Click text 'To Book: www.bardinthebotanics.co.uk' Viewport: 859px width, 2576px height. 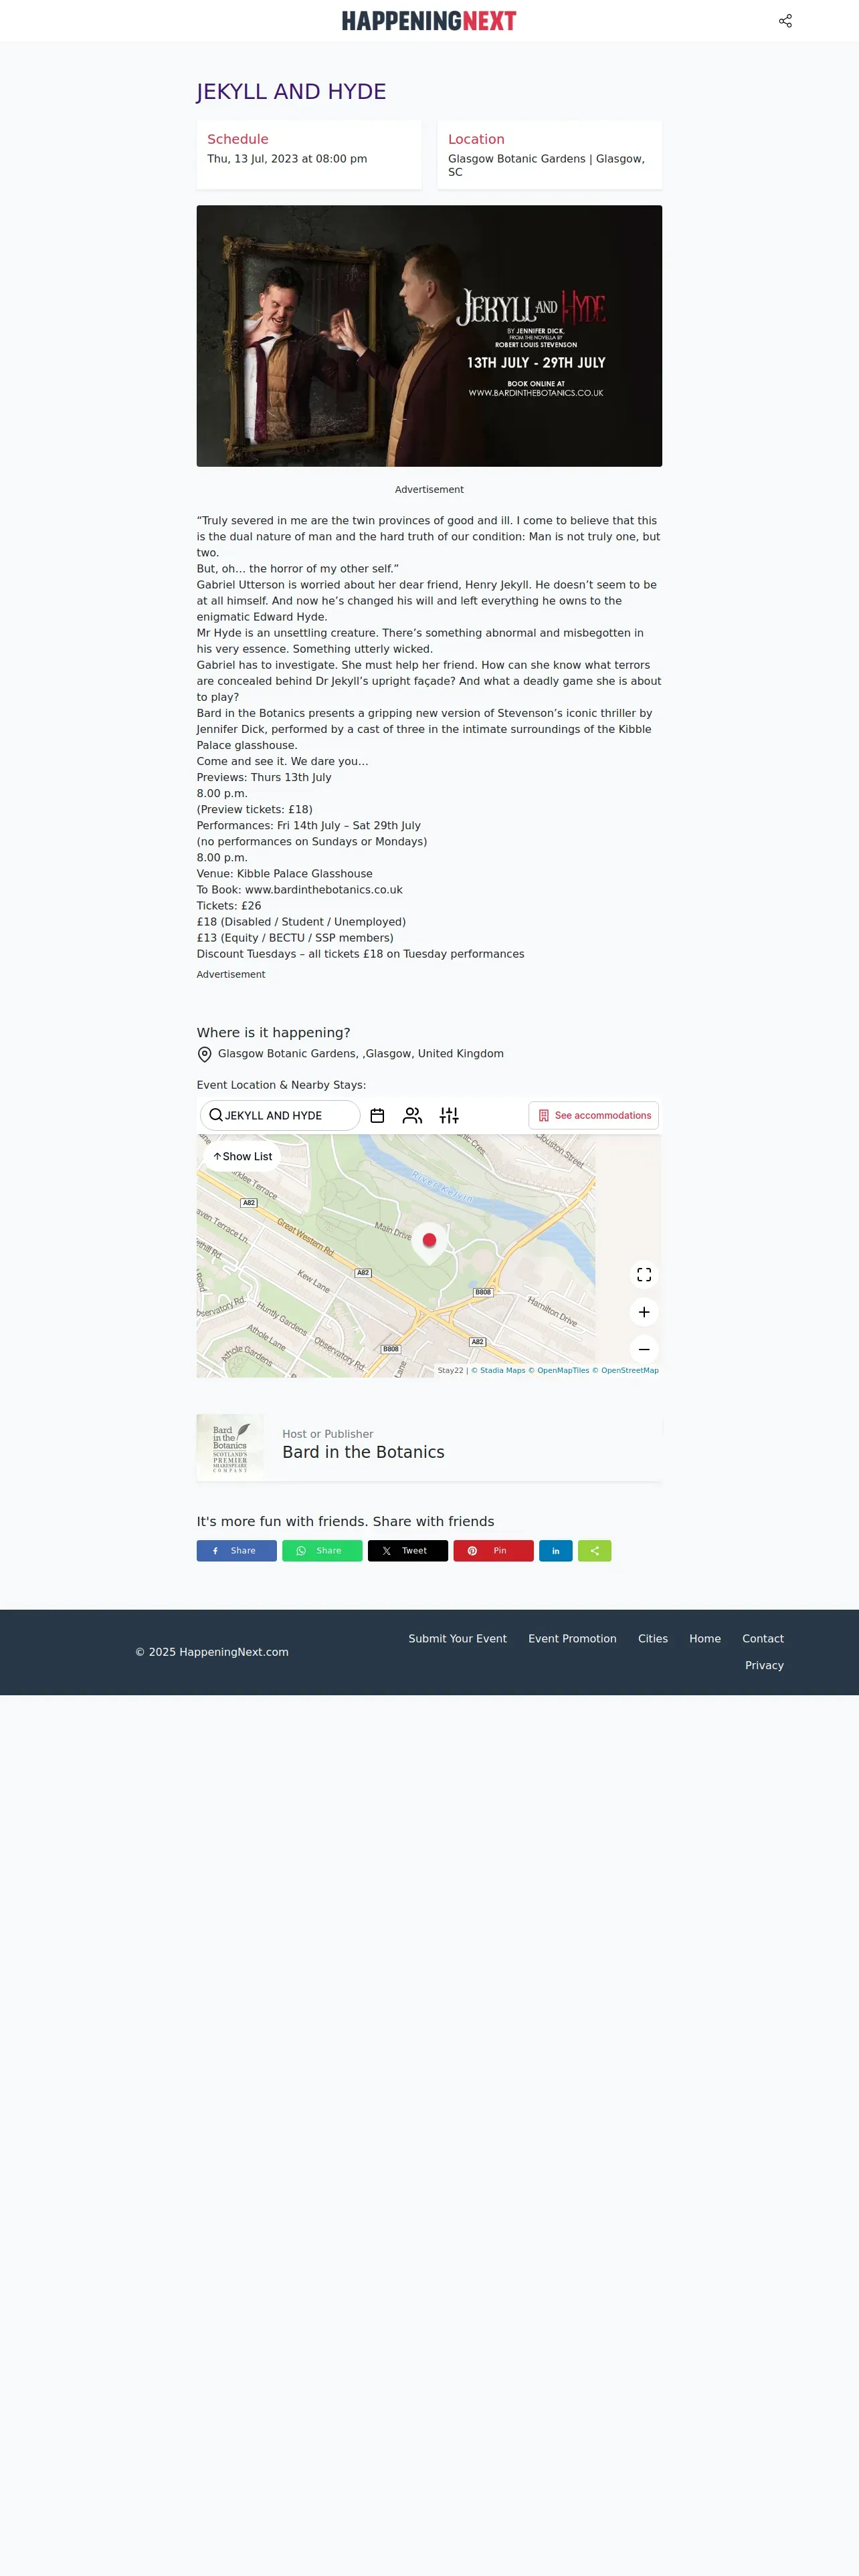(300, 890)
